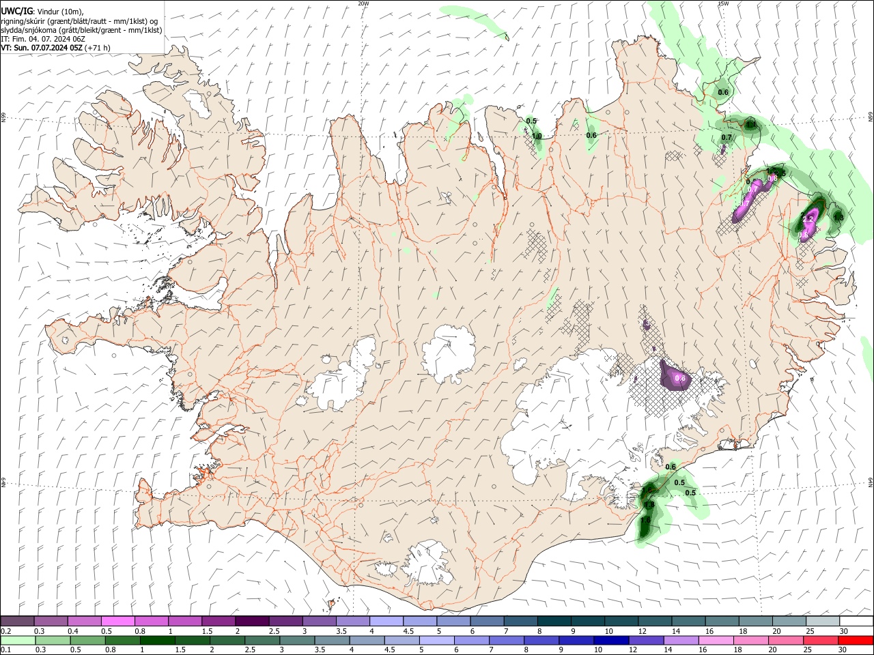Select the 'Vindur (10m)' heading text
The width and height of the screenshot is (874, 655).
point(59,12)
